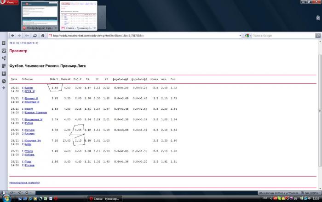Click the Поиск в Google search field

pyautogui.click(x=283, y=36)
